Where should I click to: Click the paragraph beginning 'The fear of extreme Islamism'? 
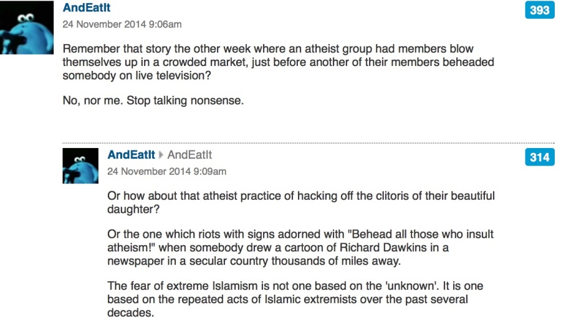[x=295, y=299]
